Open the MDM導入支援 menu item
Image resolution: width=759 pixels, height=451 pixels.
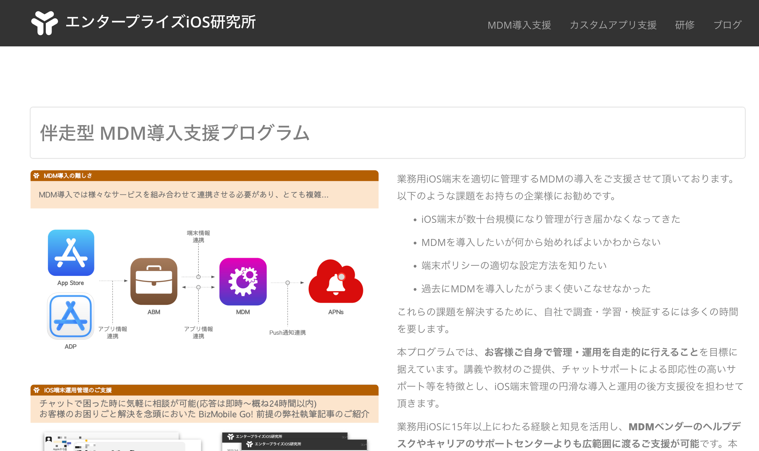(x=519, y=25)
